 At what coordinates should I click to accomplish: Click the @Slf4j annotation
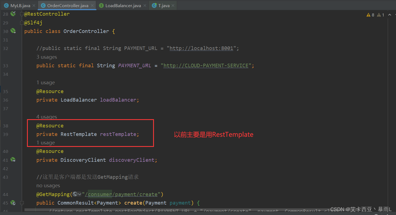pos(33,23)
